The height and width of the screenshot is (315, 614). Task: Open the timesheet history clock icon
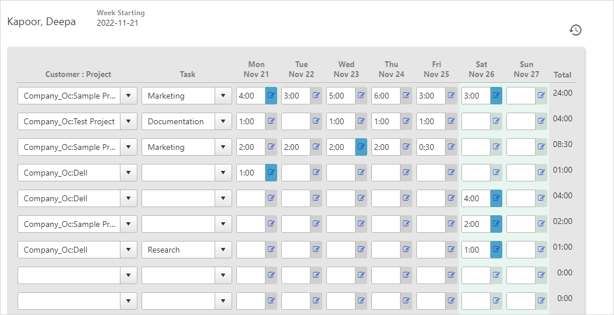click(575, 30)
